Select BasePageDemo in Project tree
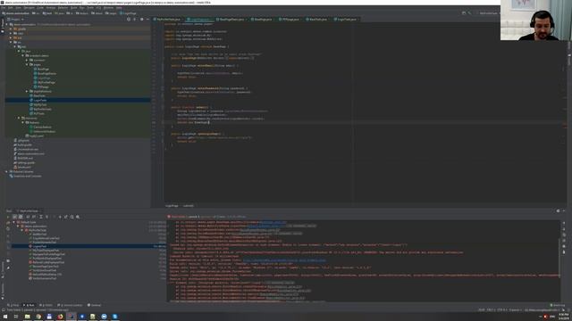 pyautogui.click(x=46, y=73)
